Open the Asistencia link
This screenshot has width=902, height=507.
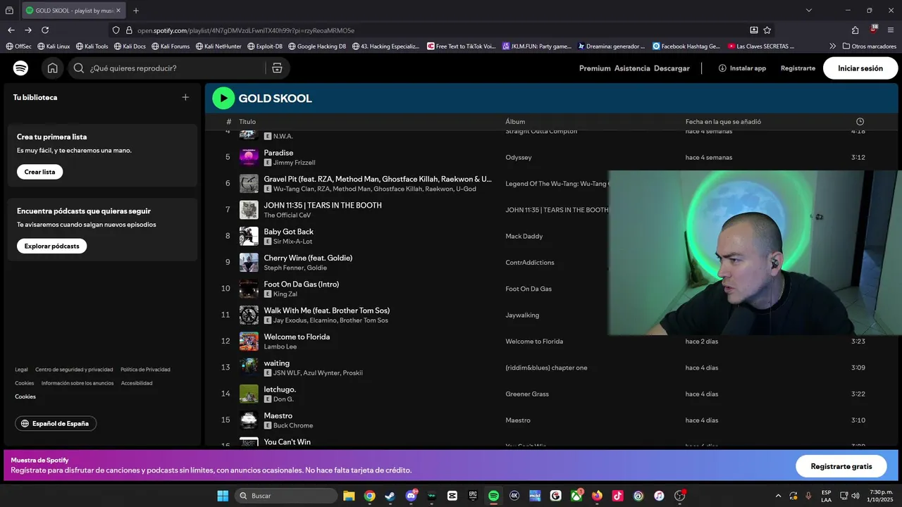[x=632, y=68]
